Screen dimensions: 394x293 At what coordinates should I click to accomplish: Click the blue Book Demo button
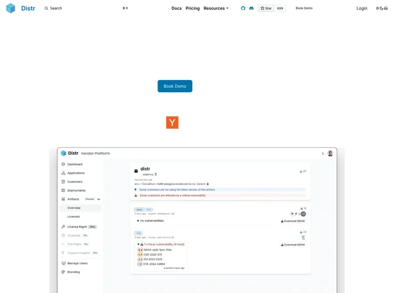175,86
